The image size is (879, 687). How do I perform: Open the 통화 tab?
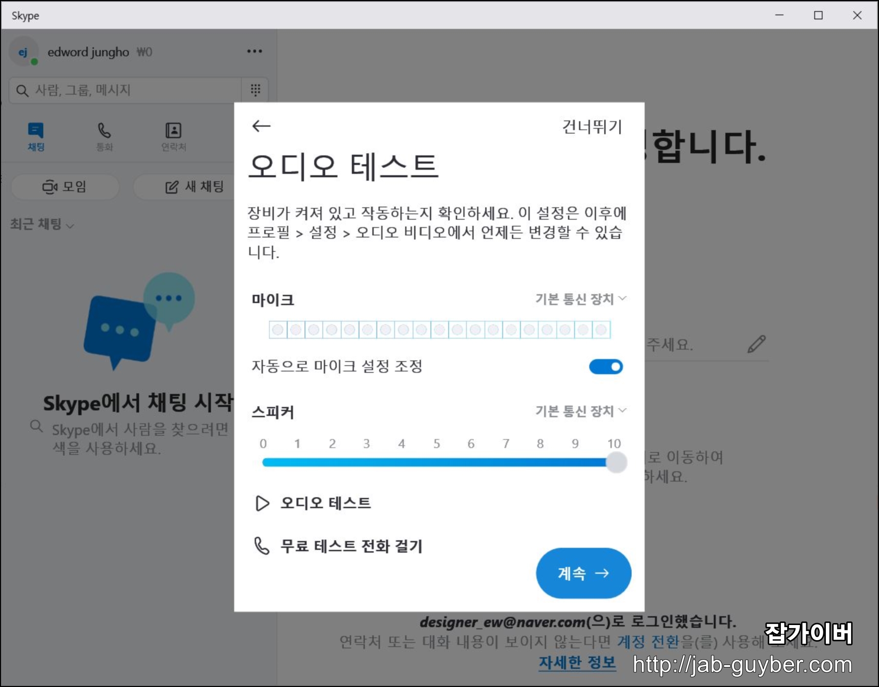tap(104, 137)
